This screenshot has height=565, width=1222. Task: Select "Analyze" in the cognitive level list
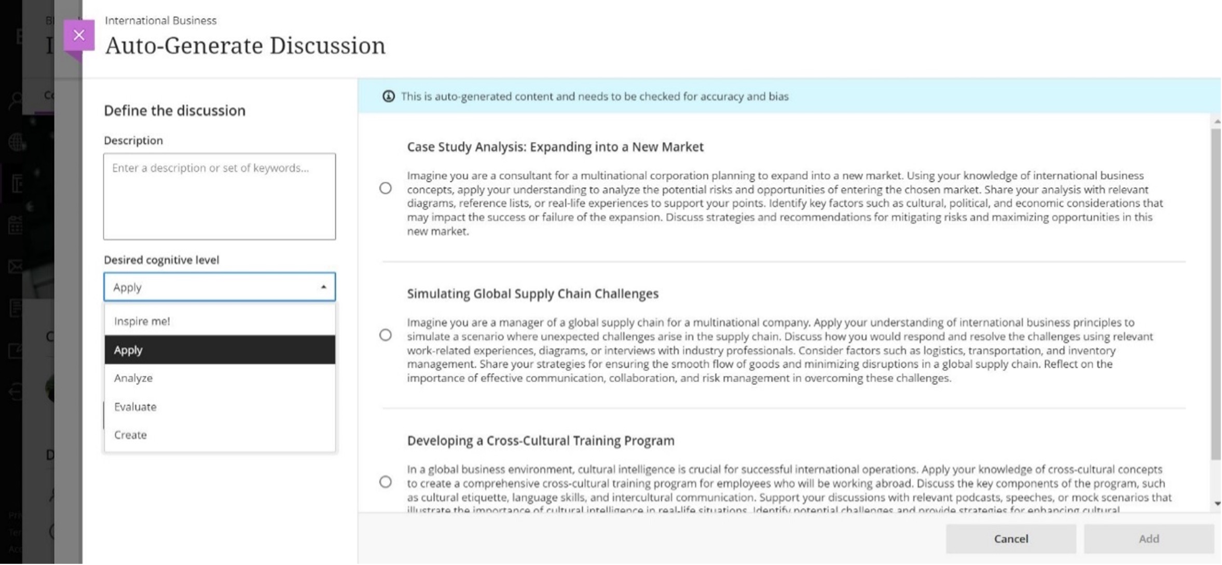(x=133, y=378)
